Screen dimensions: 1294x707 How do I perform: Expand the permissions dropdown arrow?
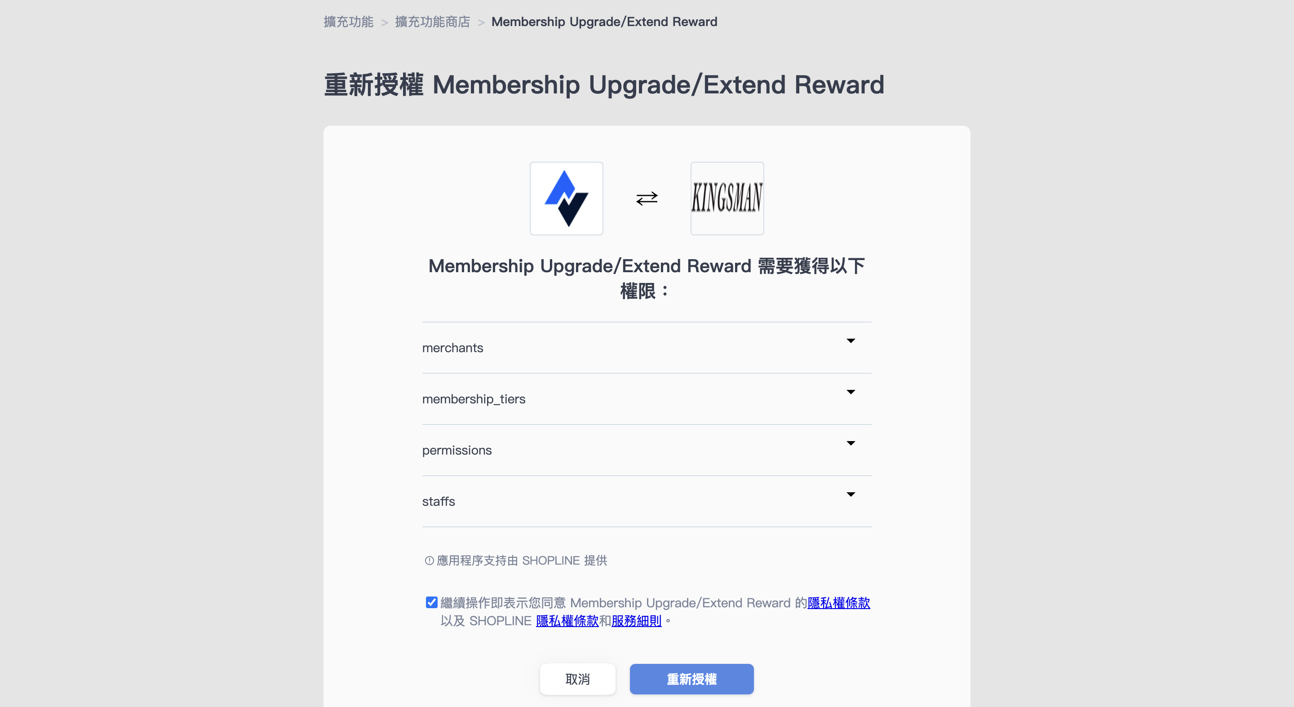[x=851, y=443]
